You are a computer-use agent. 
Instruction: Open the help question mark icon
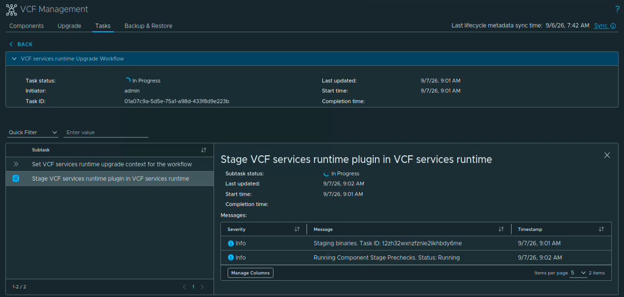pyautogui.click(x=617, y=9)
